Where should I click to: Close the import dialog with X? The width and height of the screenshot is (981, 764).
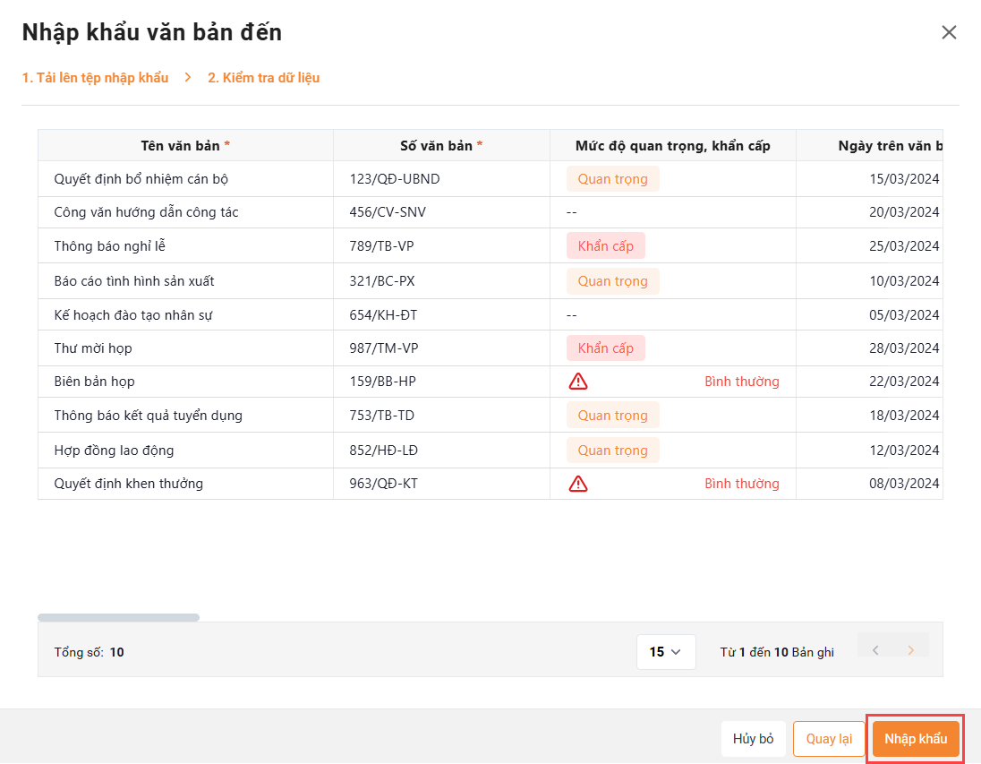click(949, 32)
